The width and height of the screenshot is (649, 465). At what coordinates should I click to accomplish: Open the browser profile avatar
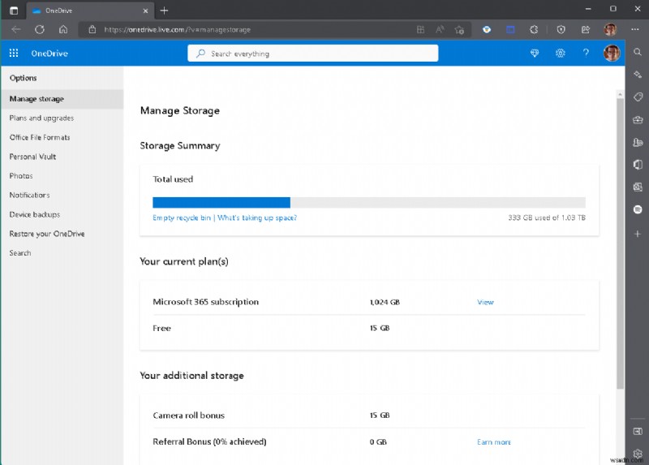click(610, 29)
